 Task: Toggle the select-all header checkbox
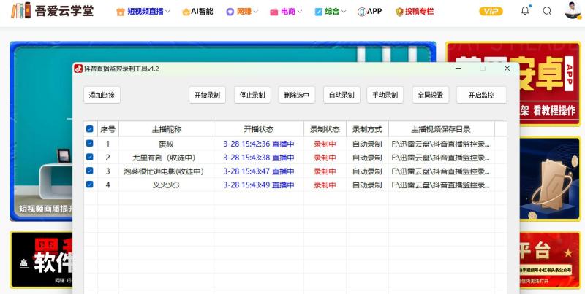(x=89, y=129)
